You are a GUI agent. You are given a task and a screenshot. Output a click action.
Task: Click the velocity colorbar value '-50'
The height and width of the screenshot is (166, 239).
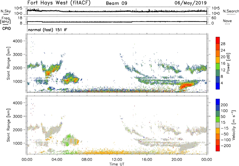224,134
